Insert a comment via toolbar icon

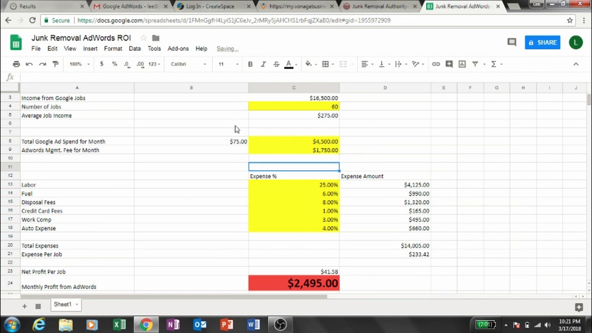coord(449,64)
